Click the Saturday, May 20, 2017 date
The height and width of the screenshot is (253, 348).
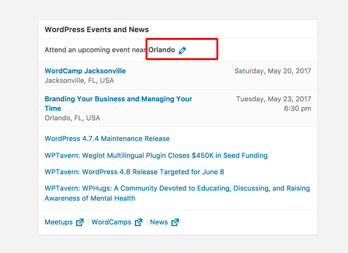click(x=273, y=71)
